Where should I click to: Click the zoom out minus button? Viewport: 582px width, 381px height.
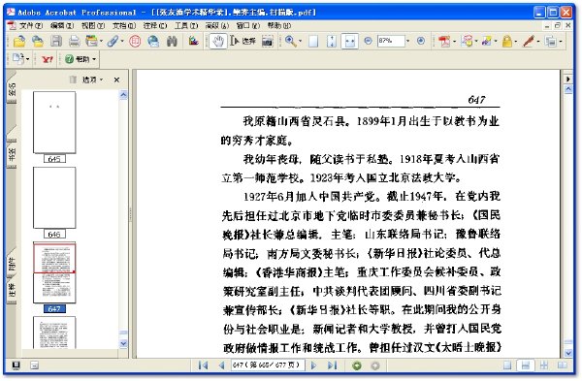[368, 41]
